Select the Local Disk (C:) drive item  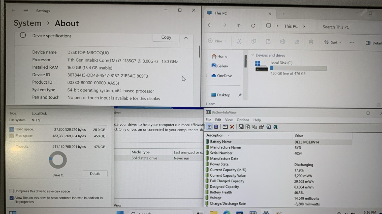click(x=291, y=68)
